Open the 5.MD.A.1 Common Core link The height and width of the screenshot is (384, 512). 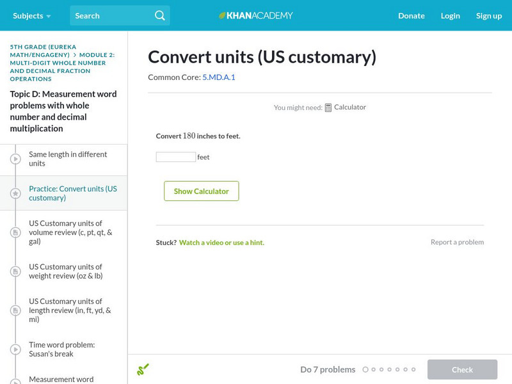point(219,77)
